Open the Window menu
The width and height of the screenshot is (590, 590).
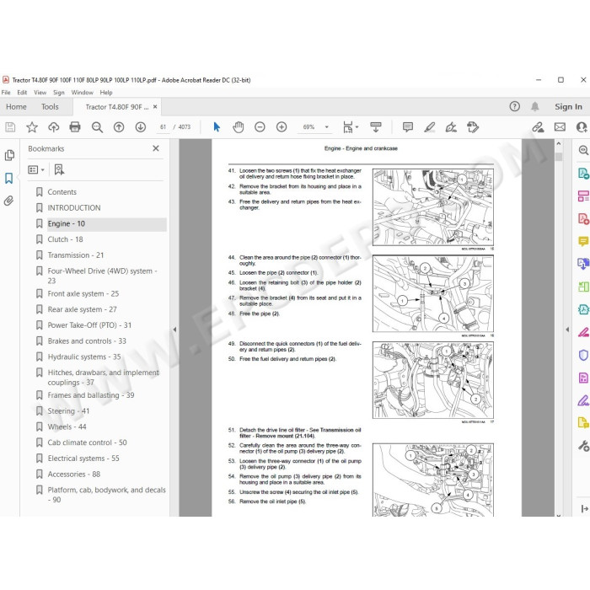pos(82,93)
